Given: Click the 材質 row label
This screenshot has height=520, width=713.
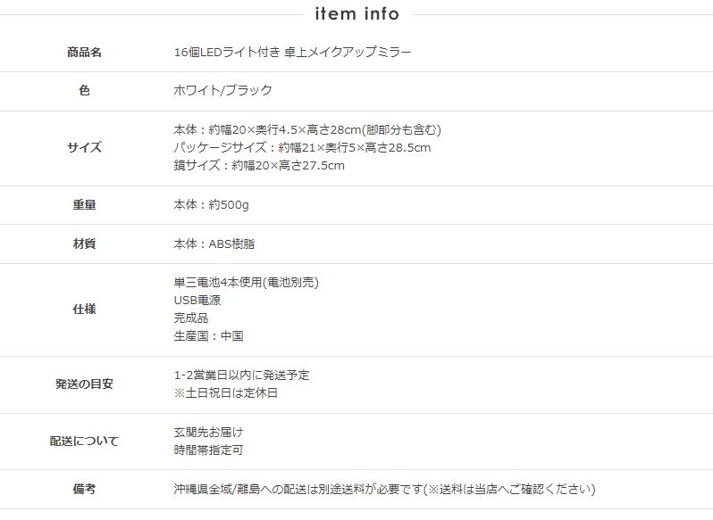Looking at the screenshot, I should click(x=84, y=243).
